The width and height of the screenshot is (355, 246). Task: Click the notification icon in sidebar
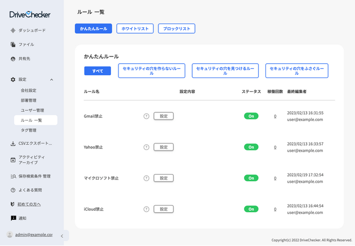pos(13,218)
